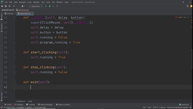This screenshot has height=109, width=193.
Task: Click pythonProject6 breadcrumb in navigation bar
Action: coord(8,10)
